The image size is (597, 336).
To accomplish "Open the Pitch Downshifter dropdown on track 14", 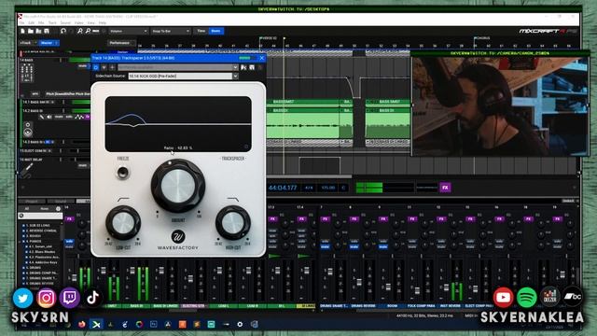I will click(x=67, y=93).
